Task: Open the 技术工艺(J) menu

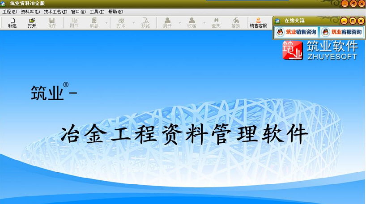Action: click(x=55, y=12)
